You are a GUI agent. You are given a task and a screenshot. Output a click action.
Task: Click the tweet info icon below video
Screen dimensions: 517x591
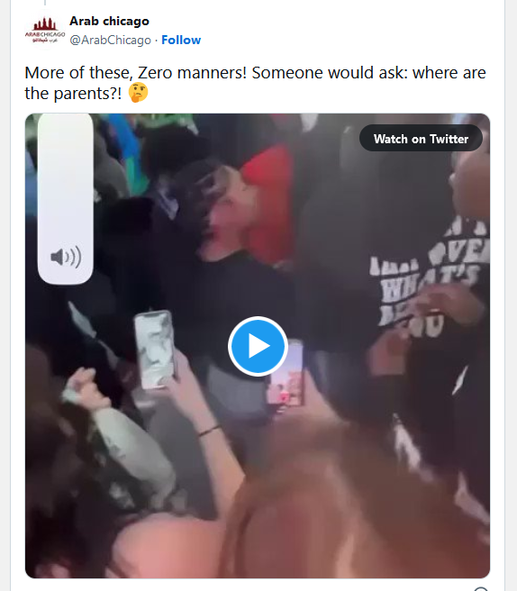point(482,588)
